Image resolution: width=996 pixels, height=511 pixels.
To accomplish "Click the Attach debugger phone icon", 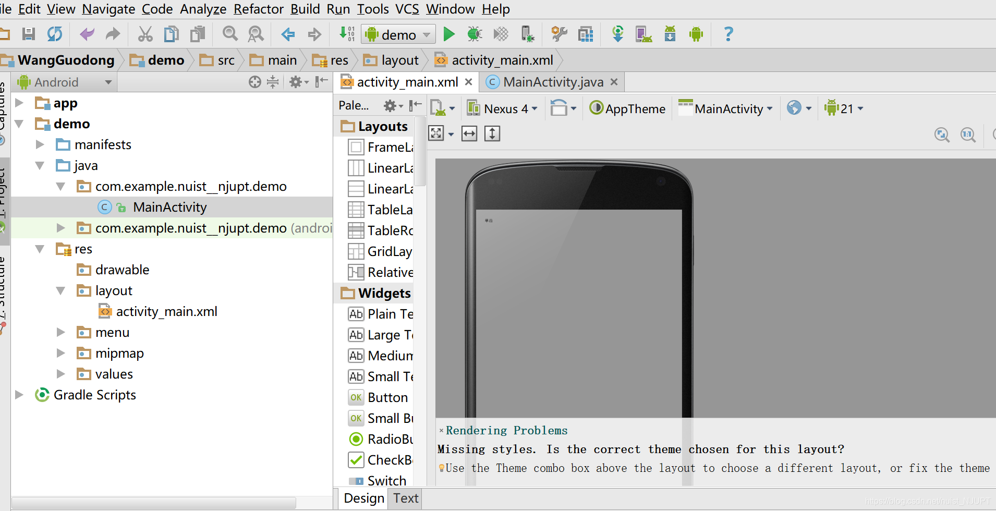I will pos(527,34).
